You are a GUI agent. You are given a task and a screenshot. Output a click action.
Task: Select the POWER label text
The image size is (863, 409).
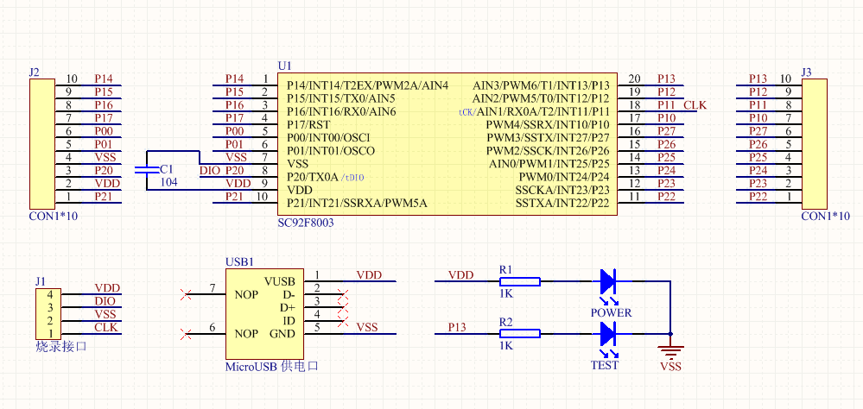[x=611, y=313]
